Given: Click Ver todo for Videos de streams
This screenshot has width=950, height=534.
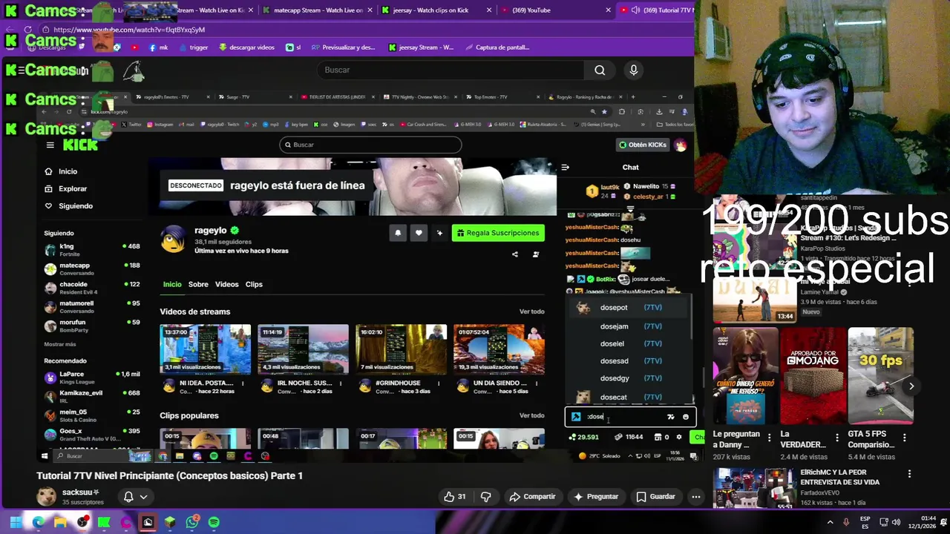Looking at the screenshot, I should coord(531,311).
